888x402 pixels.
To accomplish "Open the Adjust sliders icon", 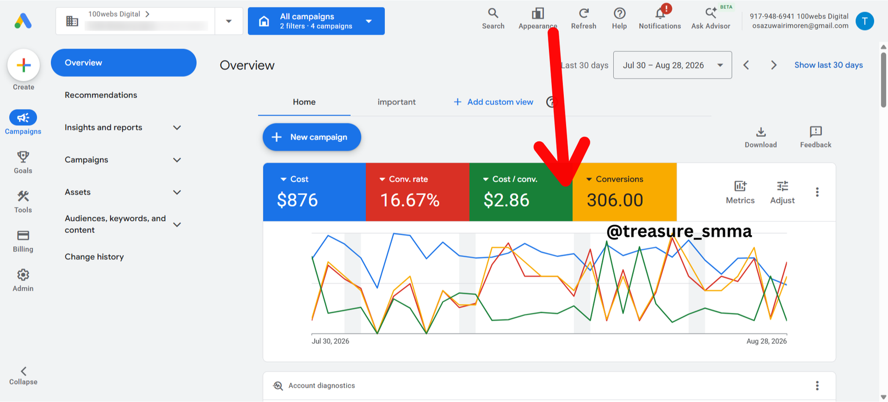I will point(783,186).
